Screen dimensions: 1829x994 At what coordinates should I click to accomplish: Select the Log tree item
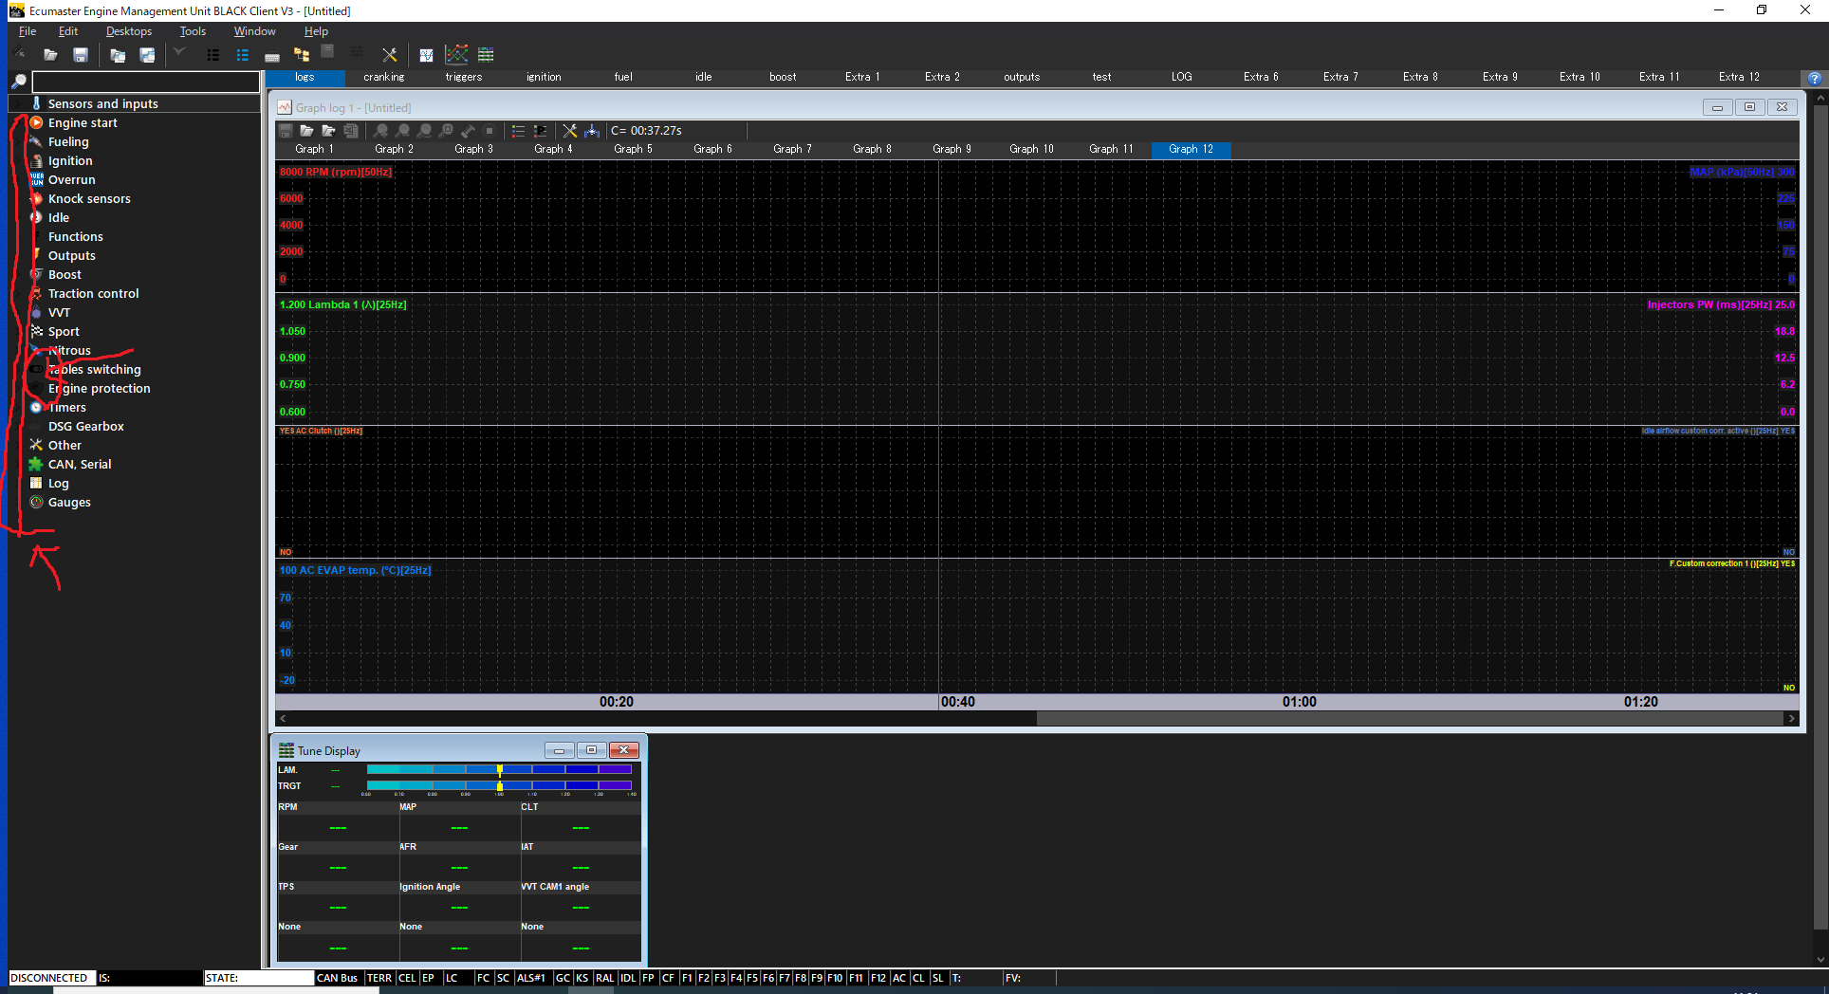pyautogui.click(x=58, y=484)
